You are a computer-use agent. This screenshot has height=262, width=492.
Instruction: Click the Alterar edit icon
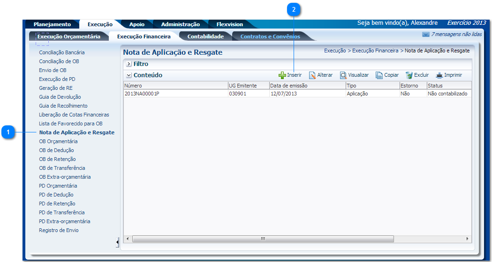tap(312, 75)
